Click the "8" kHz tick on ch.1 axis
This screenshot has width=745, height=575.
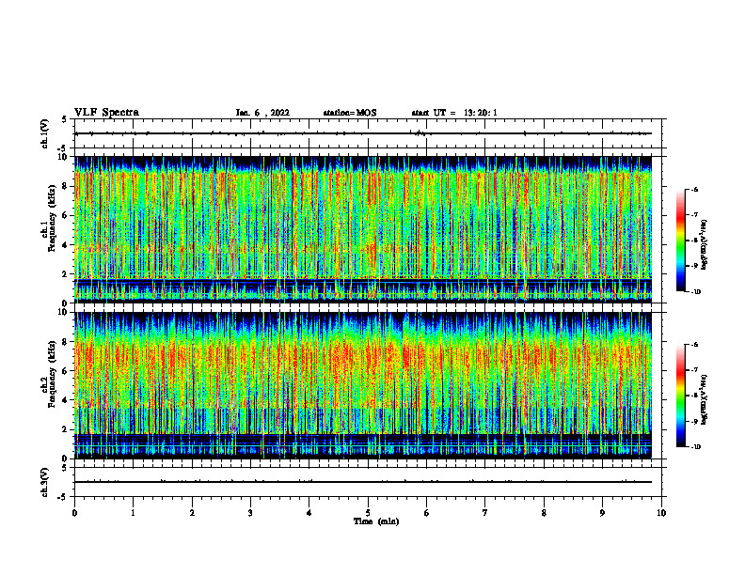coord(66,186)
